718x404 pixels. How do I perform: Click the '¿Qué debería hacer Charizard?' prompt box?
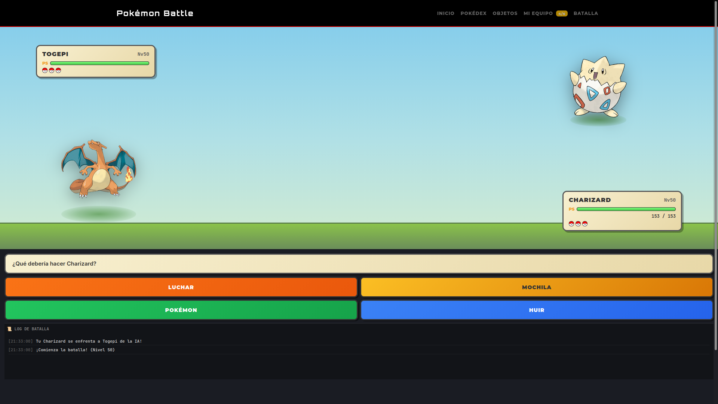tap(359, 264)
